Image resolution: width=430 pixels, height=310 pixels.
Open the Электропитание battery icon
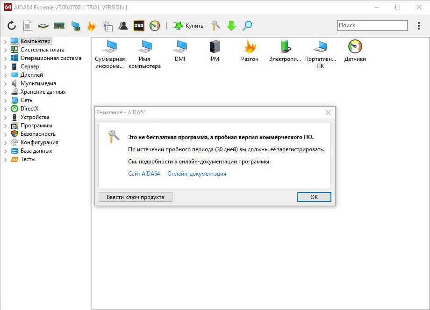pos(285,51)
